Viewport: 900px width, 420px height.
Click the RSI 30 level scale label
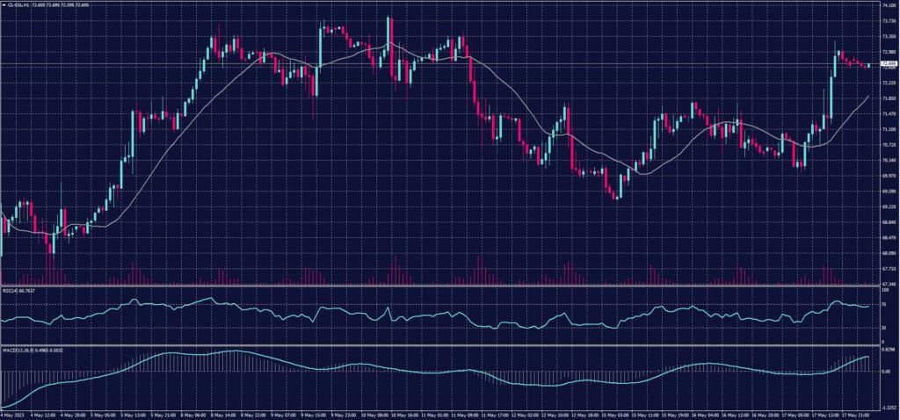click(x=883, y=328)
